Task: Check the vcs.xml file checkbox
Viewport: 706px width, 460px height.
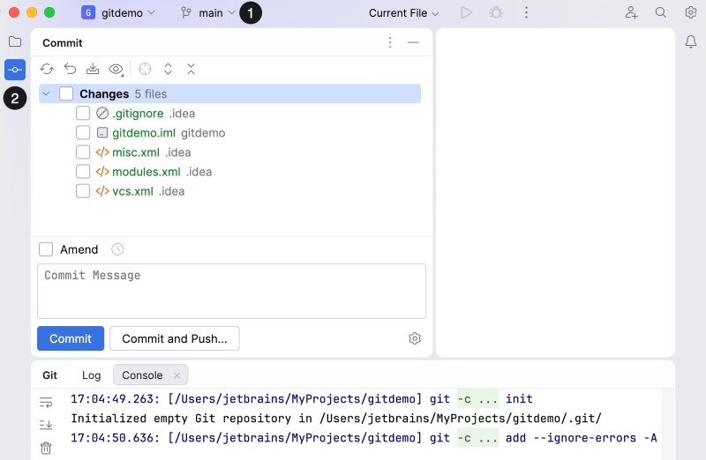Action: click(x=83, y=191)
